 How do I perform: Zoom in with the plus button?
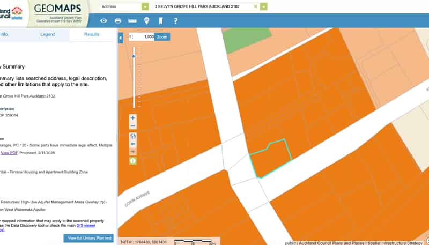click(x=132, y=118)
